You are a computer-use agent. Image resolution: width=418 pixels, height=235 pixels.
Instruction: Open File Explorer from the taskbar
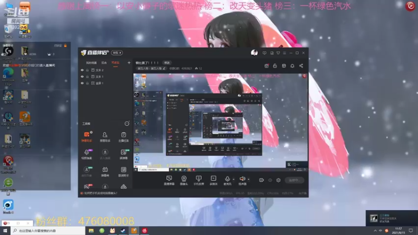click(x=91, y=231)
